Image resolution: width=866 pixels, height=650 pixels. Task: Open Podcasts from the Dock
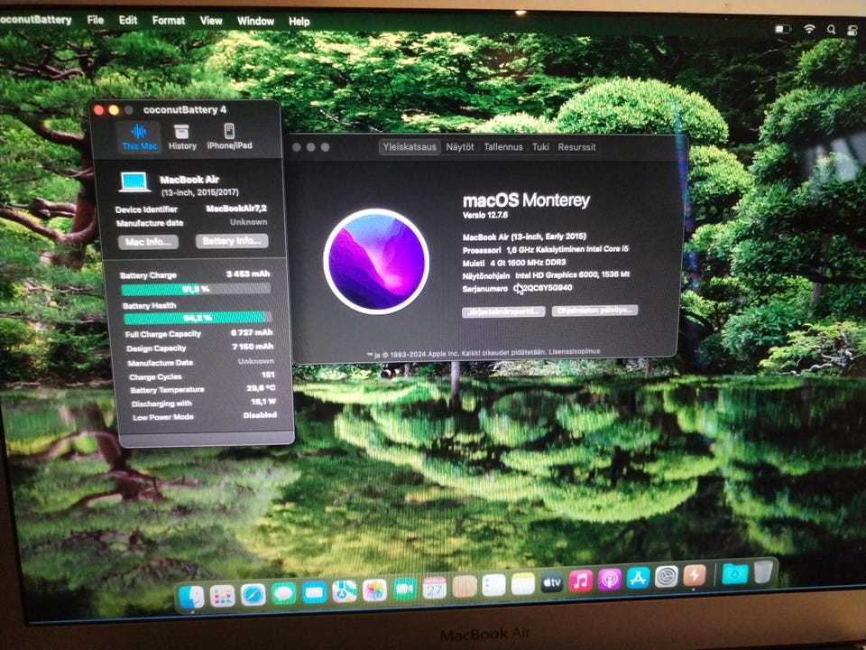point(609,580)
